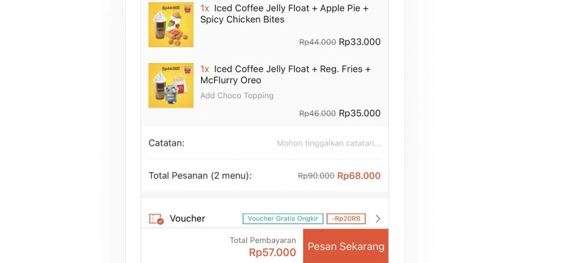Open the Apple Pie combo thumbnail
The width and height of the screenshot is (581, 263).
click(x=171, y=25)
